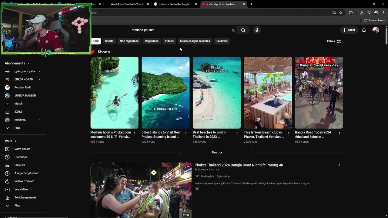Open Match channel subscription
This screenshot has height=218, width=388.
pos(18,104)
